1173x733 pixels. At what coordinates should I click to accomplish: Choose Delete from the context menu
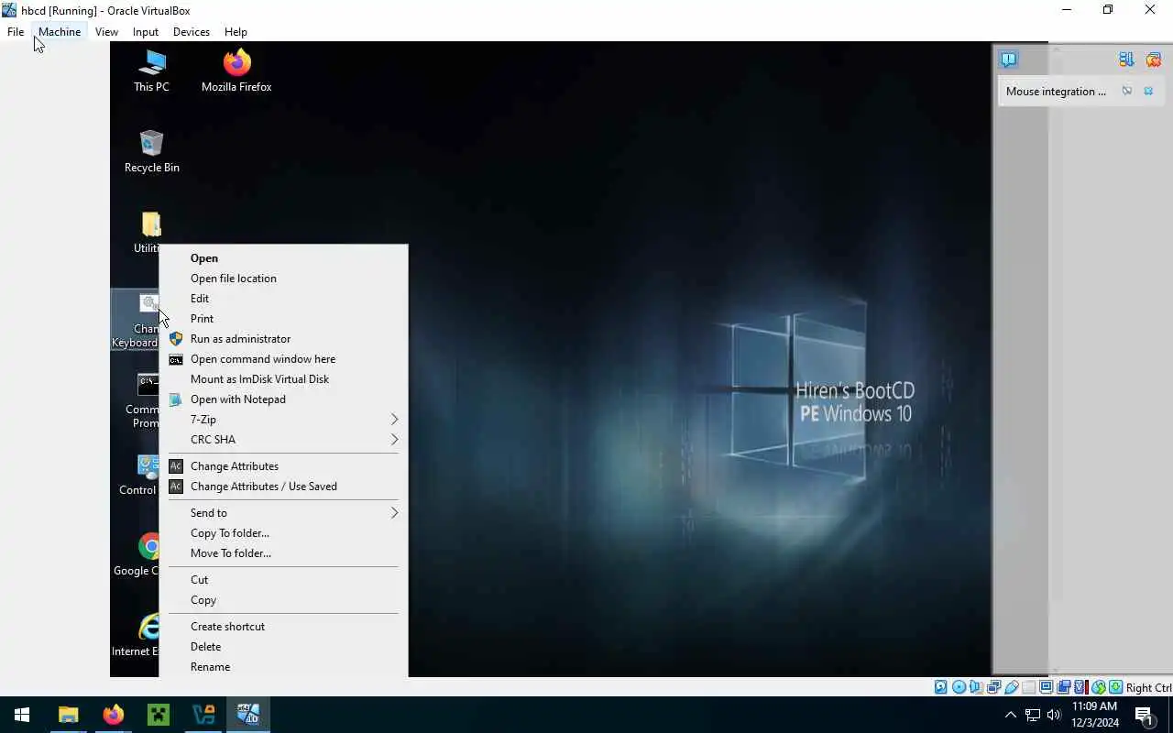point(283,647)
